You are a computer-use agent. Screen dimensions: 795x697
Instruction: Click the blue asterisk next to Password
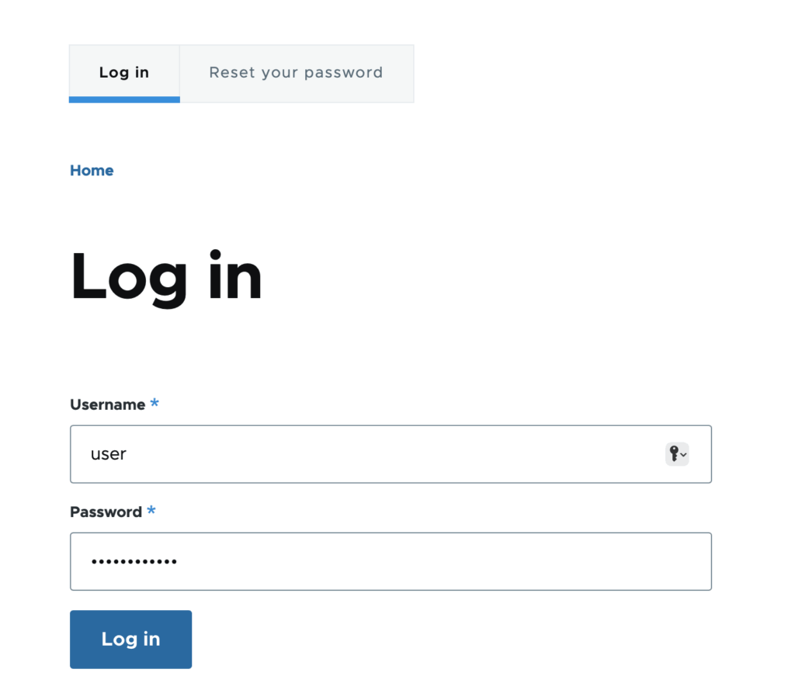click(151, 511)
